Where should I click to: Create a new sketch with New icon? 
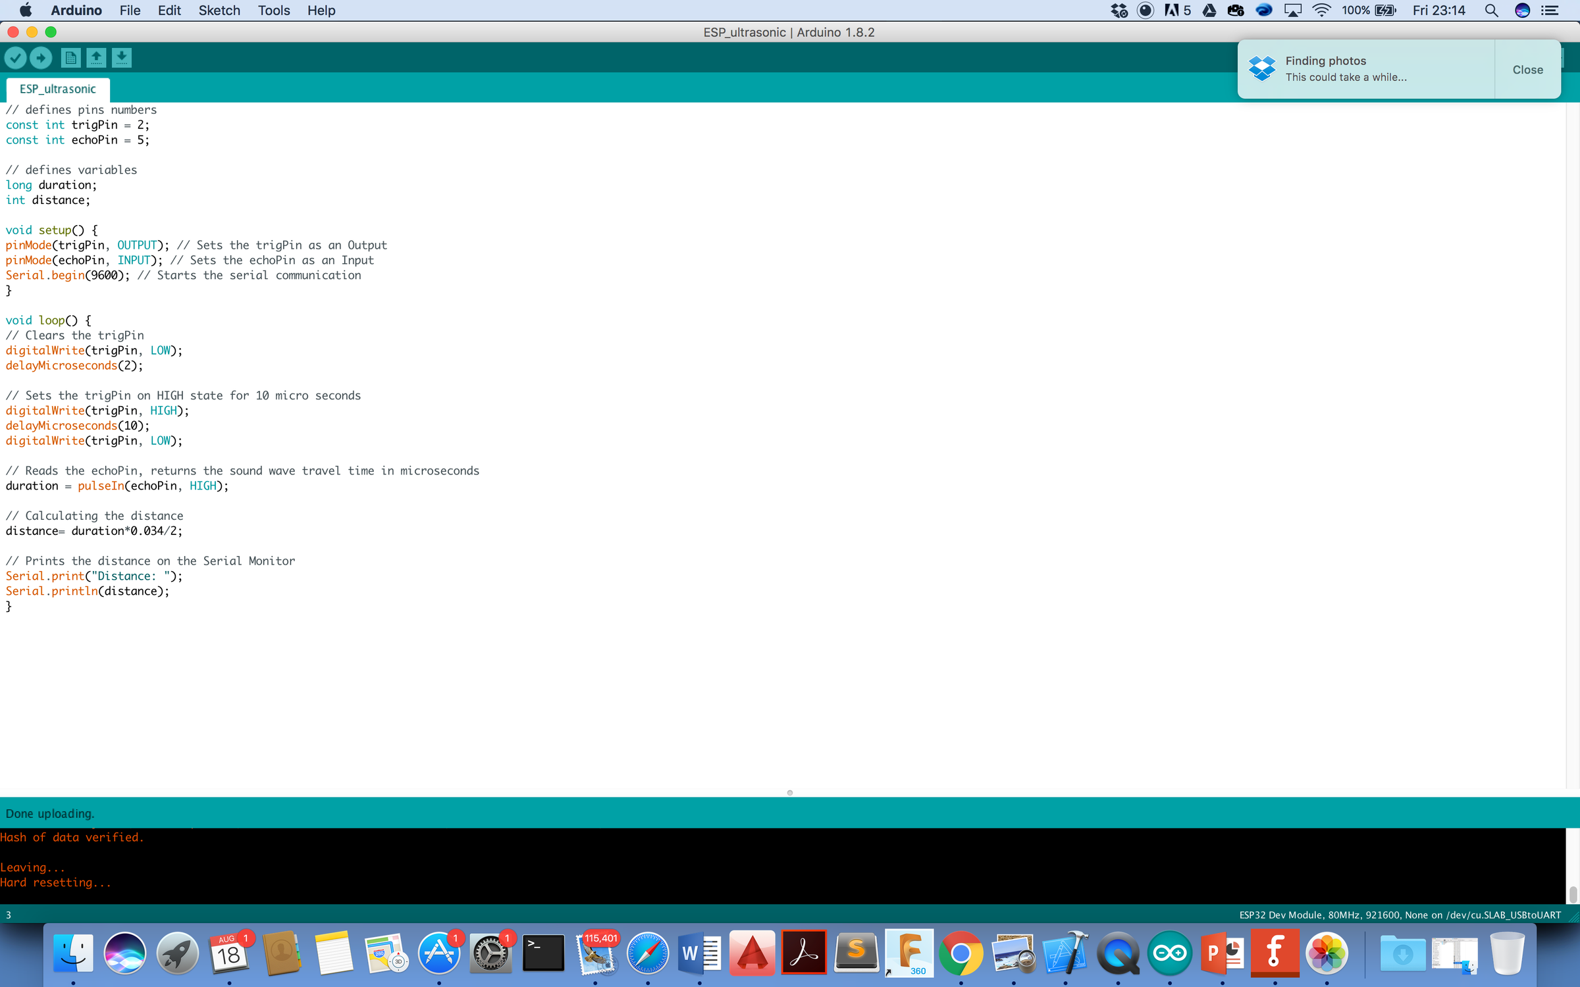70,58
